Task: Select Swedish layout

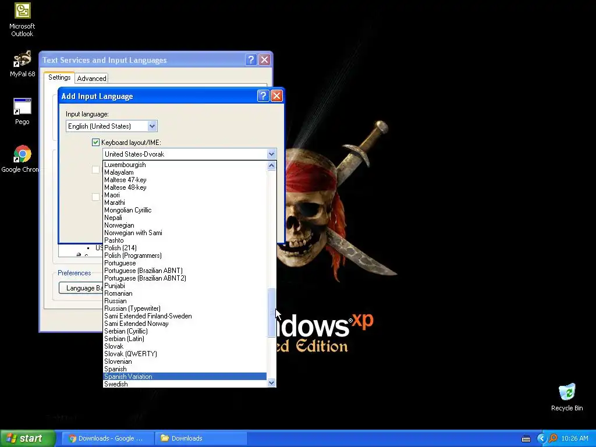Action: click(x=185, y=384)
